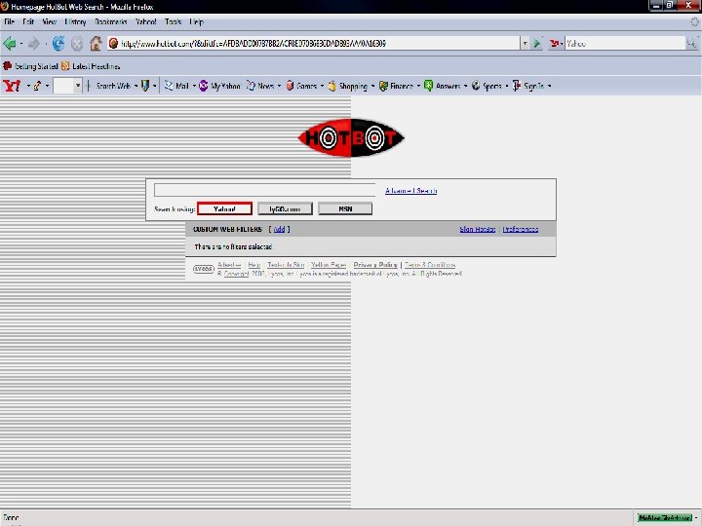Image resolution: width=702 pixels, height=526 pixels.
Task: Expand the dropdown arrow next to Mail
Action: 194,86
